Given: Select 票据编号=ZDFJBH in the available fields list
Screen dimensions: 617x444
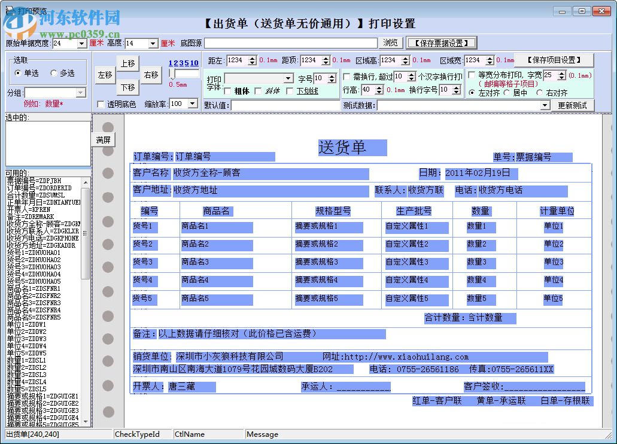Looking at the screenshot, I should (x=33, y=180).
